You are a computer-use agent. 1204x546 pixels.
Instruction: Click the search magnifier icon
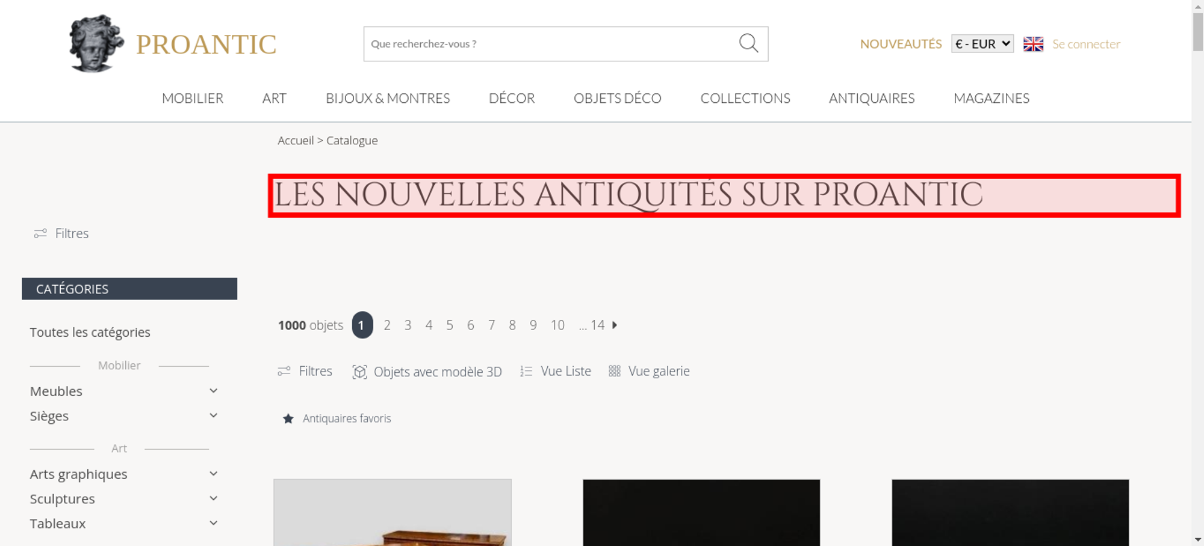[748, 43]
